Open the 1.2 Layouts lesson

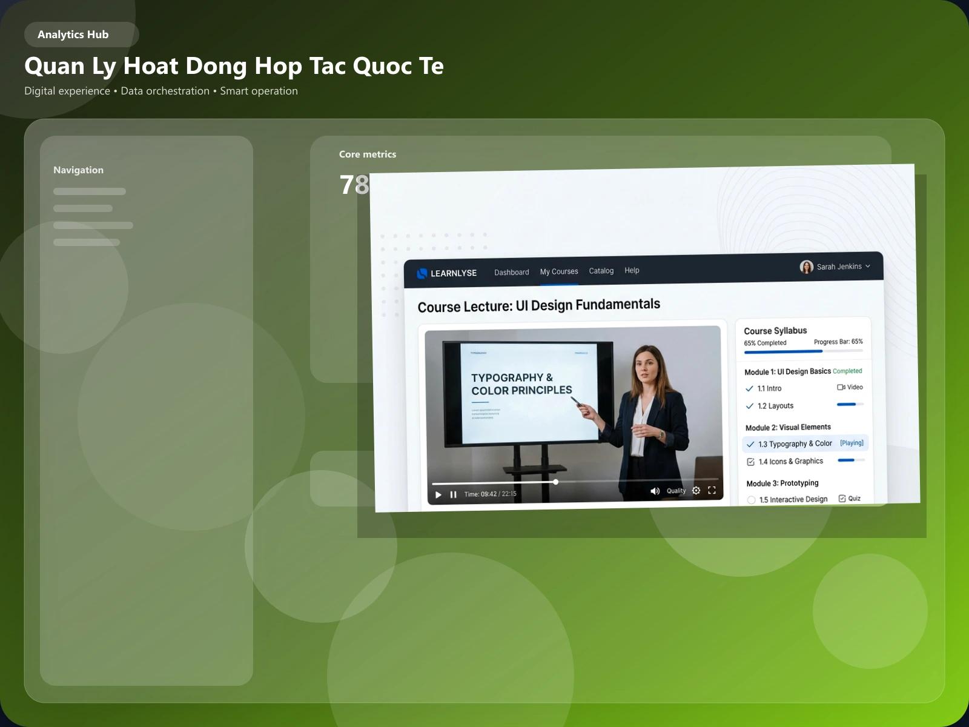(x=775, y=406)
